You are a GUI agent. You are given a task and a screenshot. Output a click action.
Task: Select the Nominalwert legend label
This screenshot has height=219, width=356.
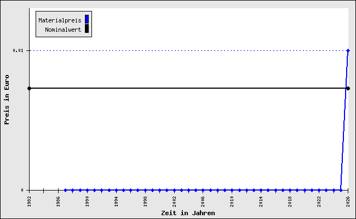click(x=63, y=30)
